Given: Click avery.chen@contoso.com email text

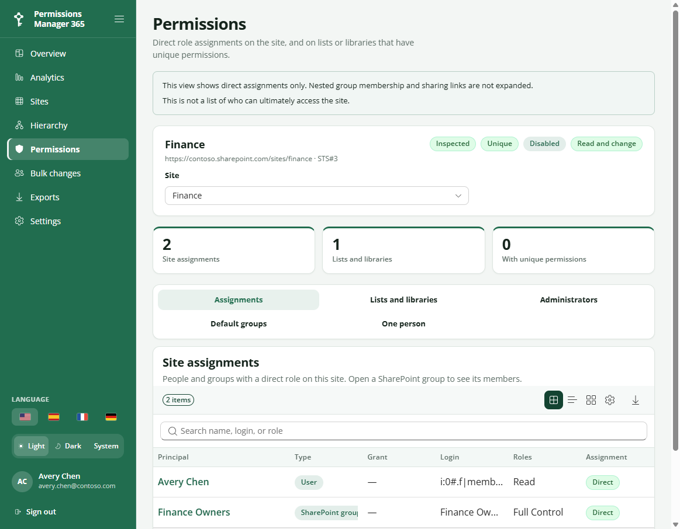Looking at the screenshot, I should [77, 486].
